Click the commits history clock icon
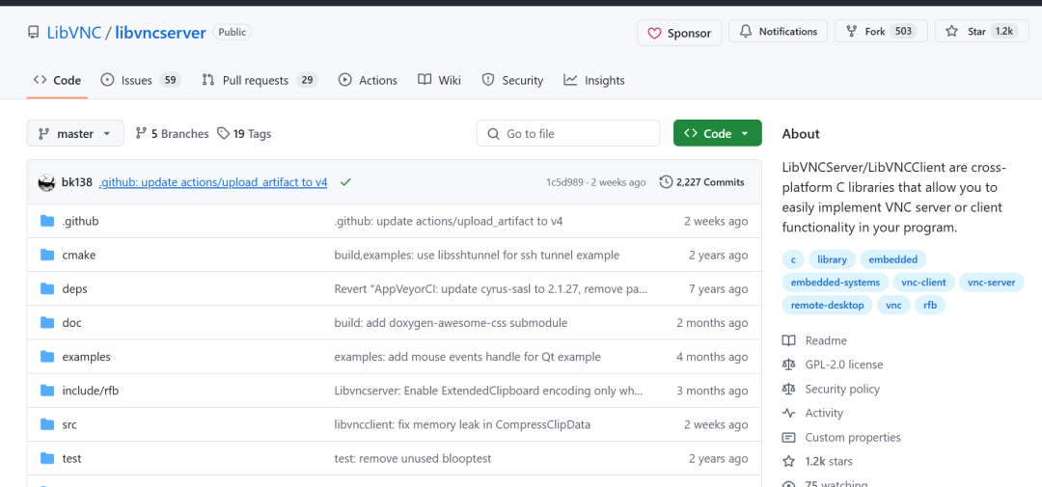Image resolution: width=1042 pixels, height=487 pixels. (x=666, y=182)
